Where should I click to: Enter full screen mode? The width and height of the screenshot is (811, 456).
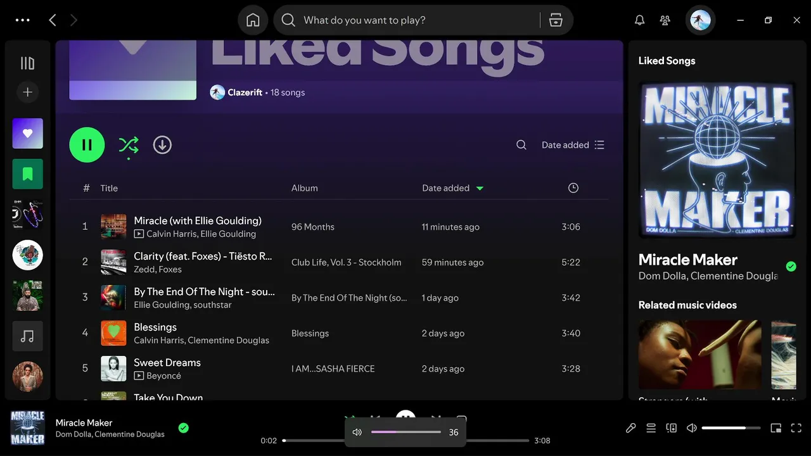(x=796, y=428)
